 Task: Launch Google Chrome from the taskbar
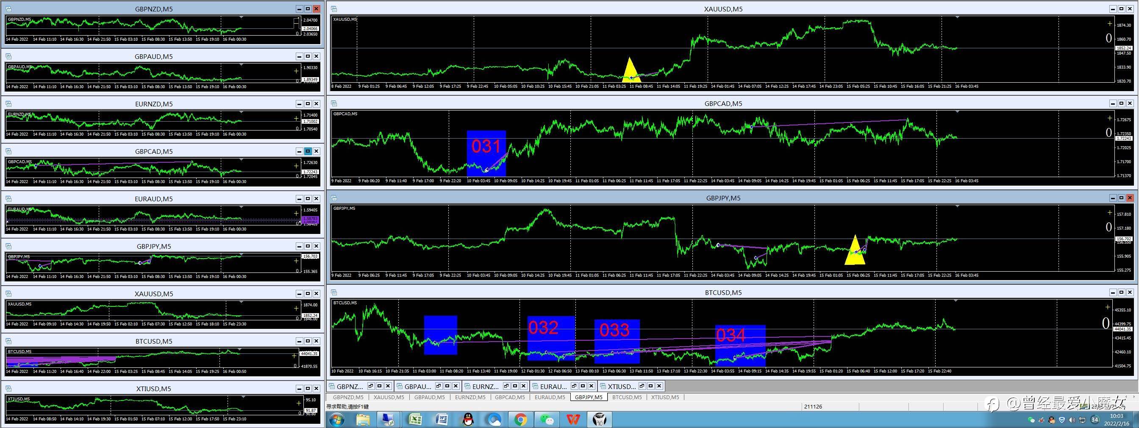pyautogui.click(x=520, y=419)
